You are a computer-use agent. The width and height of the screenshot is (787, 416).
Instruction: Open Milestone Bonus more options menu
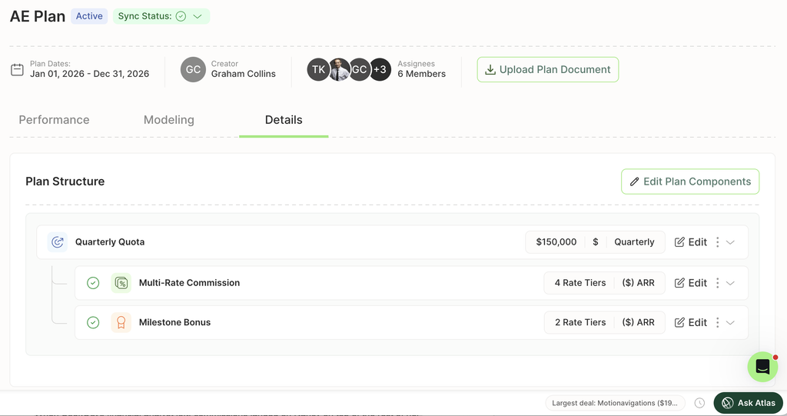pyautogui.click(x=717, y=322)
